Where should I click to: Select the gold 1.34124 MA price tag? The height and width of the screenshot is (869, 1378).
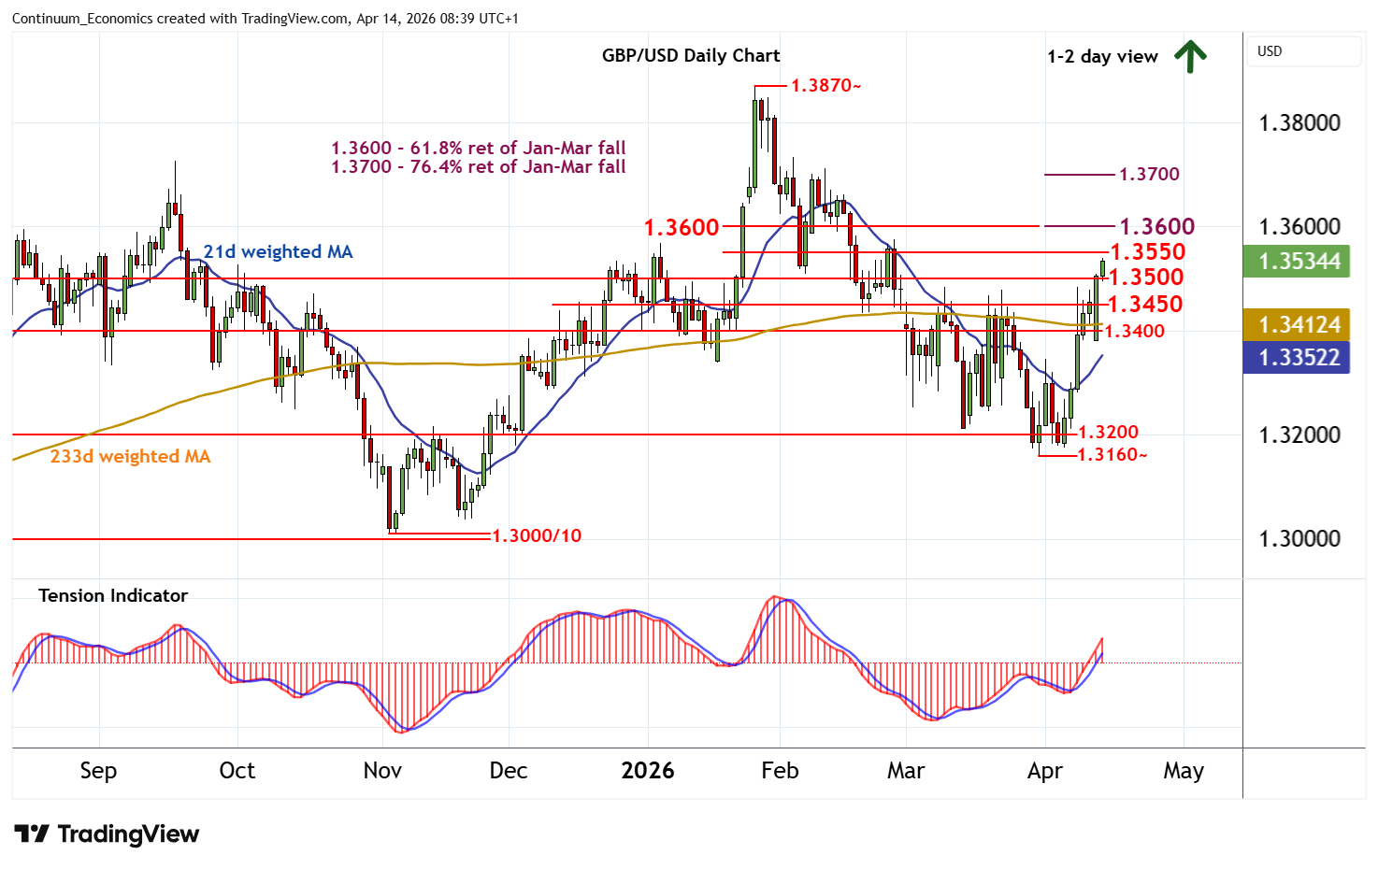pos(1296,325)
